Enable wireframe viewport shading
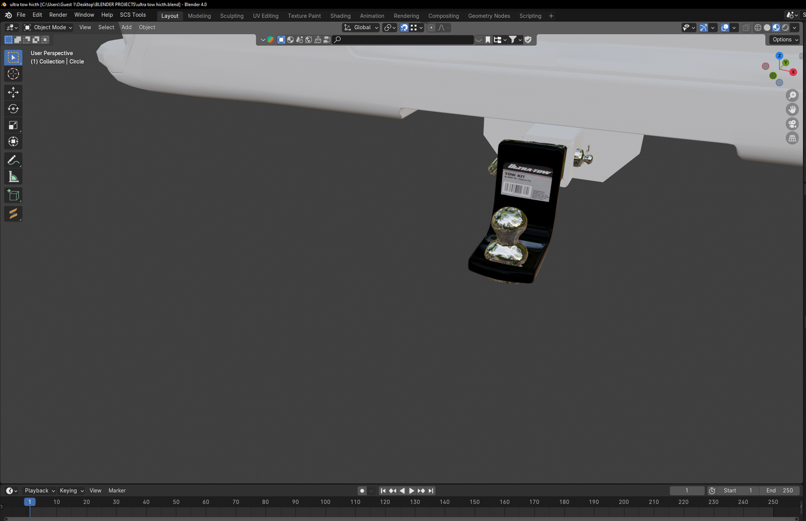 [x=757, y=27]
